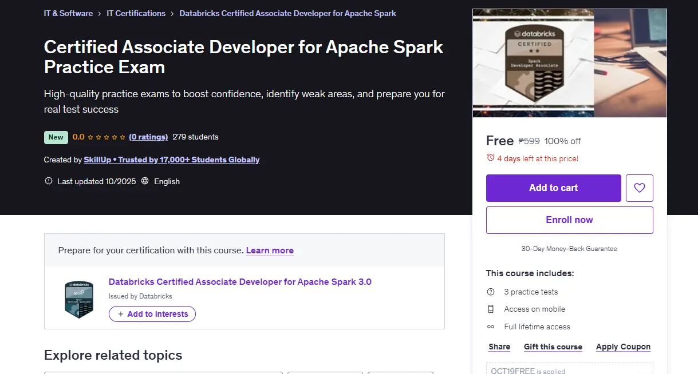Click the Share link
Screen dimensions: 698x374
499,347
